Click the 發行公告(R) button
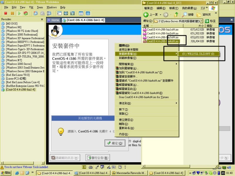This screenshot has width=235, height=176. [x=98, y=158]
